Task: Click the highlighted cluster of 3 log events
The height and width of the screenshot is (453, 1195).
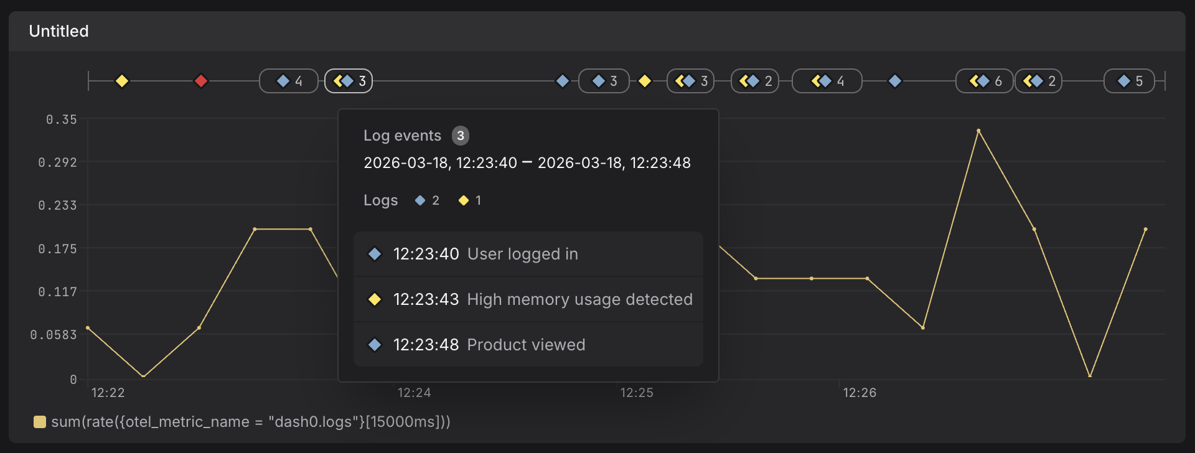Action: click(x=349, y=81)
